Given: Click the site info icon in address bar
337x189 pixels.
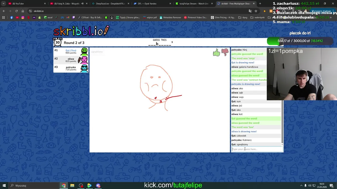Looking at the screenshot, I should [x=30, y=11].
